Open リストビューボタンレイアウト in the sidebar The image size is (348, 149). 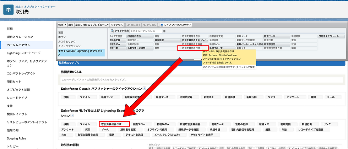click(x=27, y=122)
